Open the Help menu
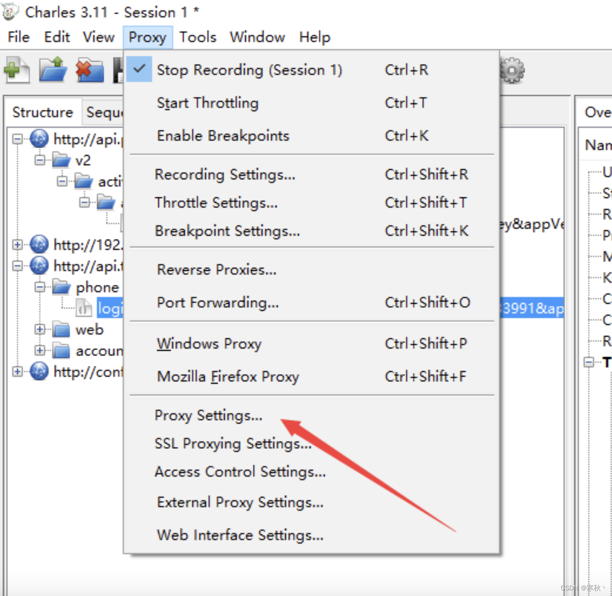 [x=315, y=37]
